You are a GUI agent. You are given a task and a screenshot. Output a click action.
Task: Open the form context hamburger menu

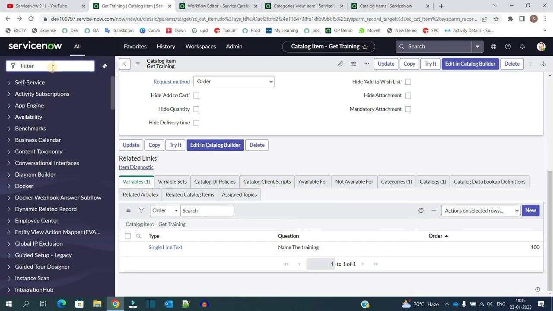click(x=137, y=64)
